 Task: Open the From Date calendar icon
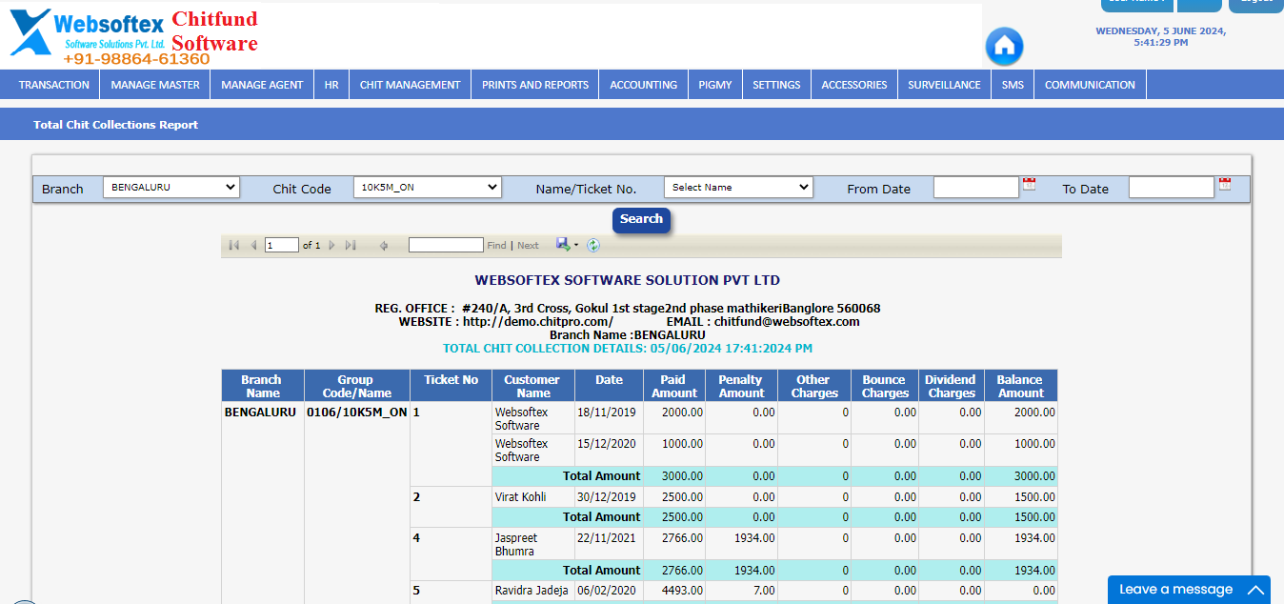pos(1029,186)
